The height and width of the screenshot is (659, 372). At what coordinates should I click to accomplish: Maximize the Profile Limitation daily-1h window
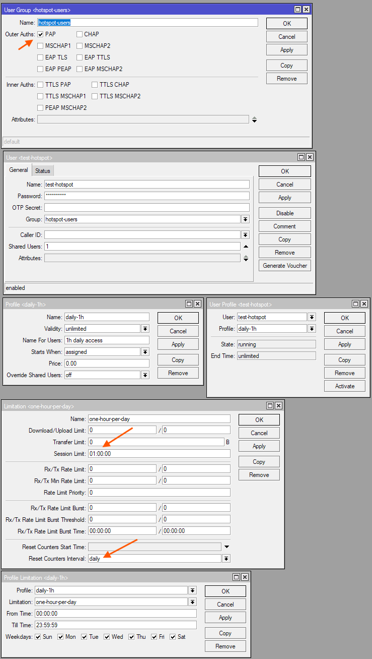(237, 577)
